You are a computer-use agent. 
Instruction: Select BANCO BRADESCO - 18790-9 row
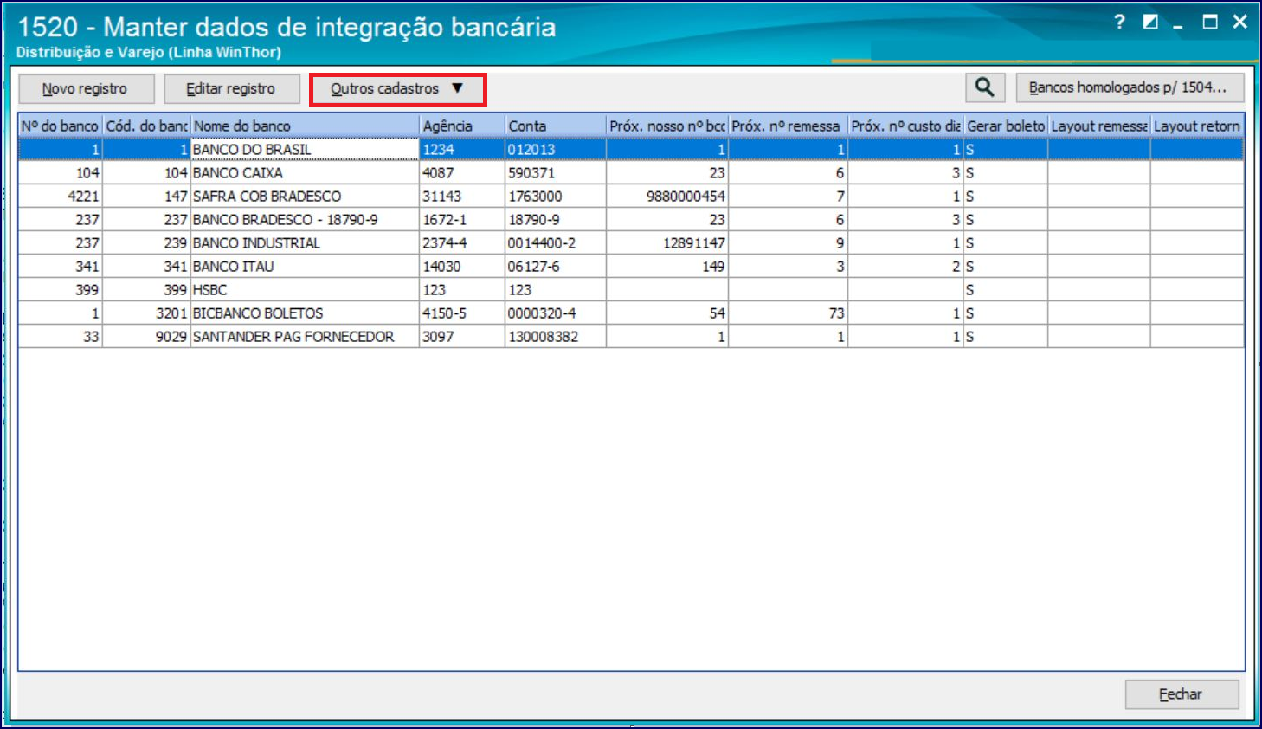point(631,220)
